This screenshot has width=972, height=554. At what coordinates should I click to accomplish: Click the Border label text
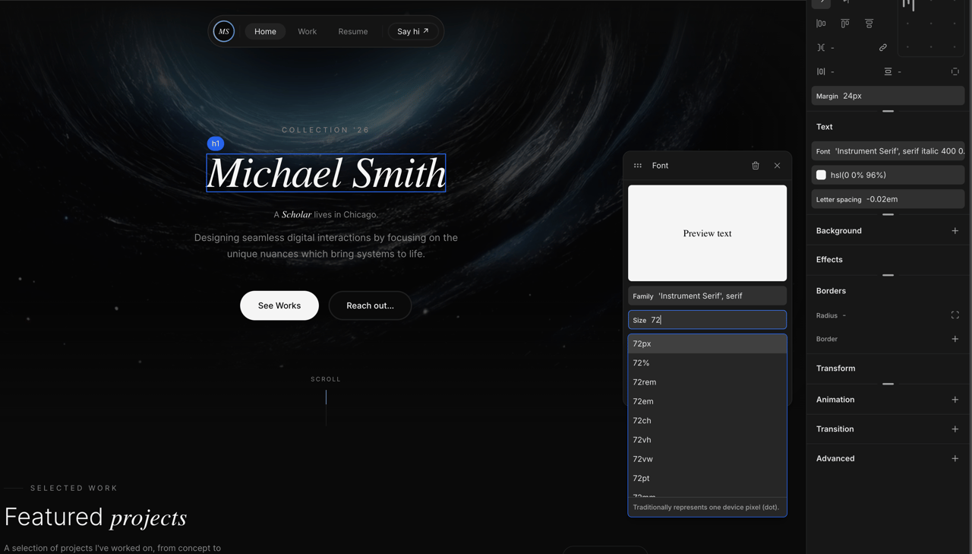point(827,339)
